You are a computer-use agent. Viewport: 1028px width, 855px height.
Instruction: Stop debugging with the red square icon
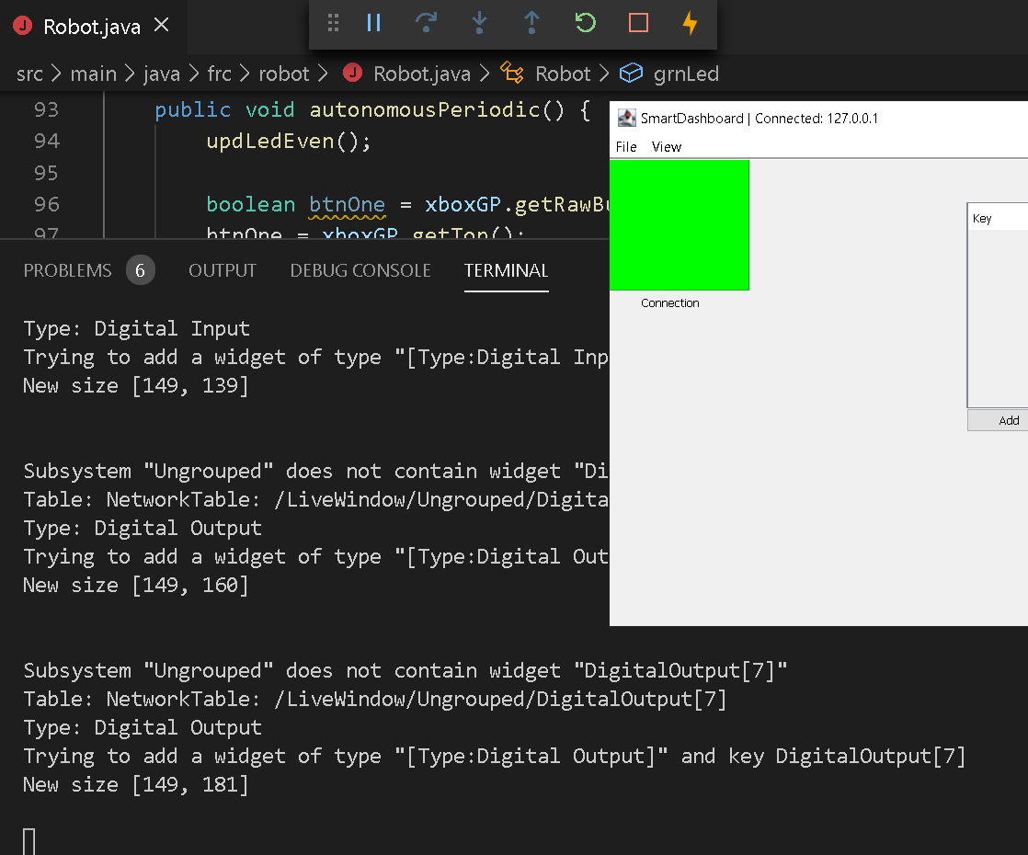tap(638, 23)
